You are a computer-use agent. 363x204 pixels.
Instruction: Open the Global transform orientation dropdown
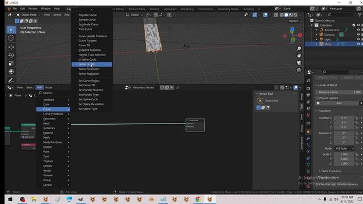(134, 15)
